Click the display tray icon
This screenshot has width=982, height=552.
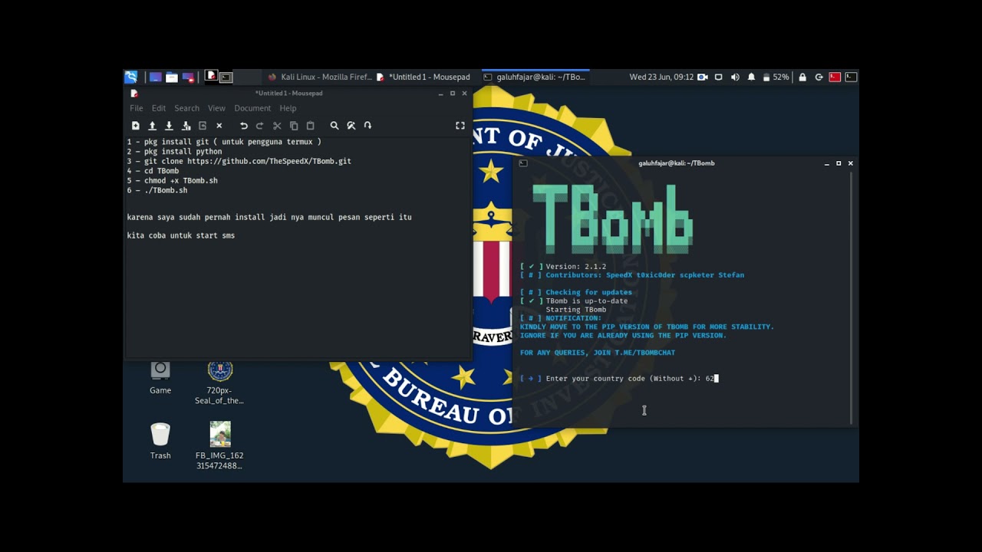point(719,77)
